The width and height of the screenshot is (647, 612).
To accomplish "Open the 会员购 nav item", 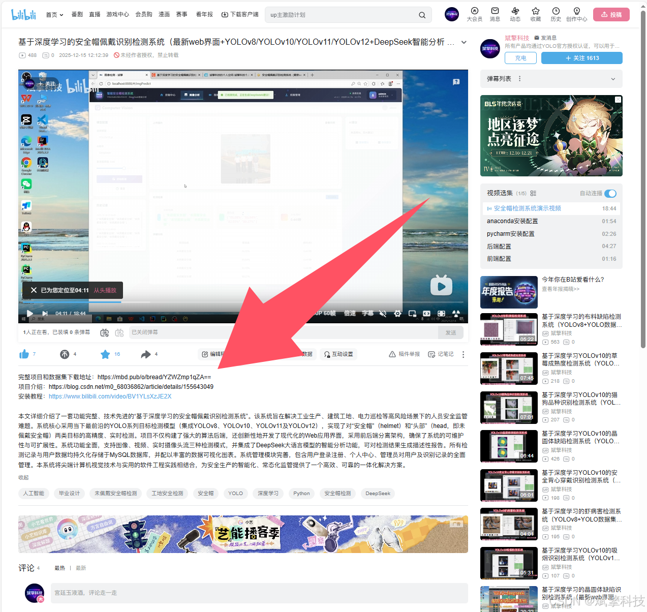I will pyautogui.click(x=144, y=14).
